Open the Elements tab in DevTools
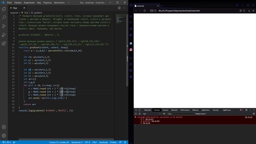This screenshot has width=256, height=144. click(x=148, y=110)
